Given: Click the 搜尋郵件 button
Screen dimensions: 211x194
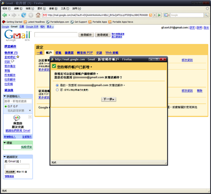Looking at the screenshot, I should pyautogui.click(x=86, y=35).
